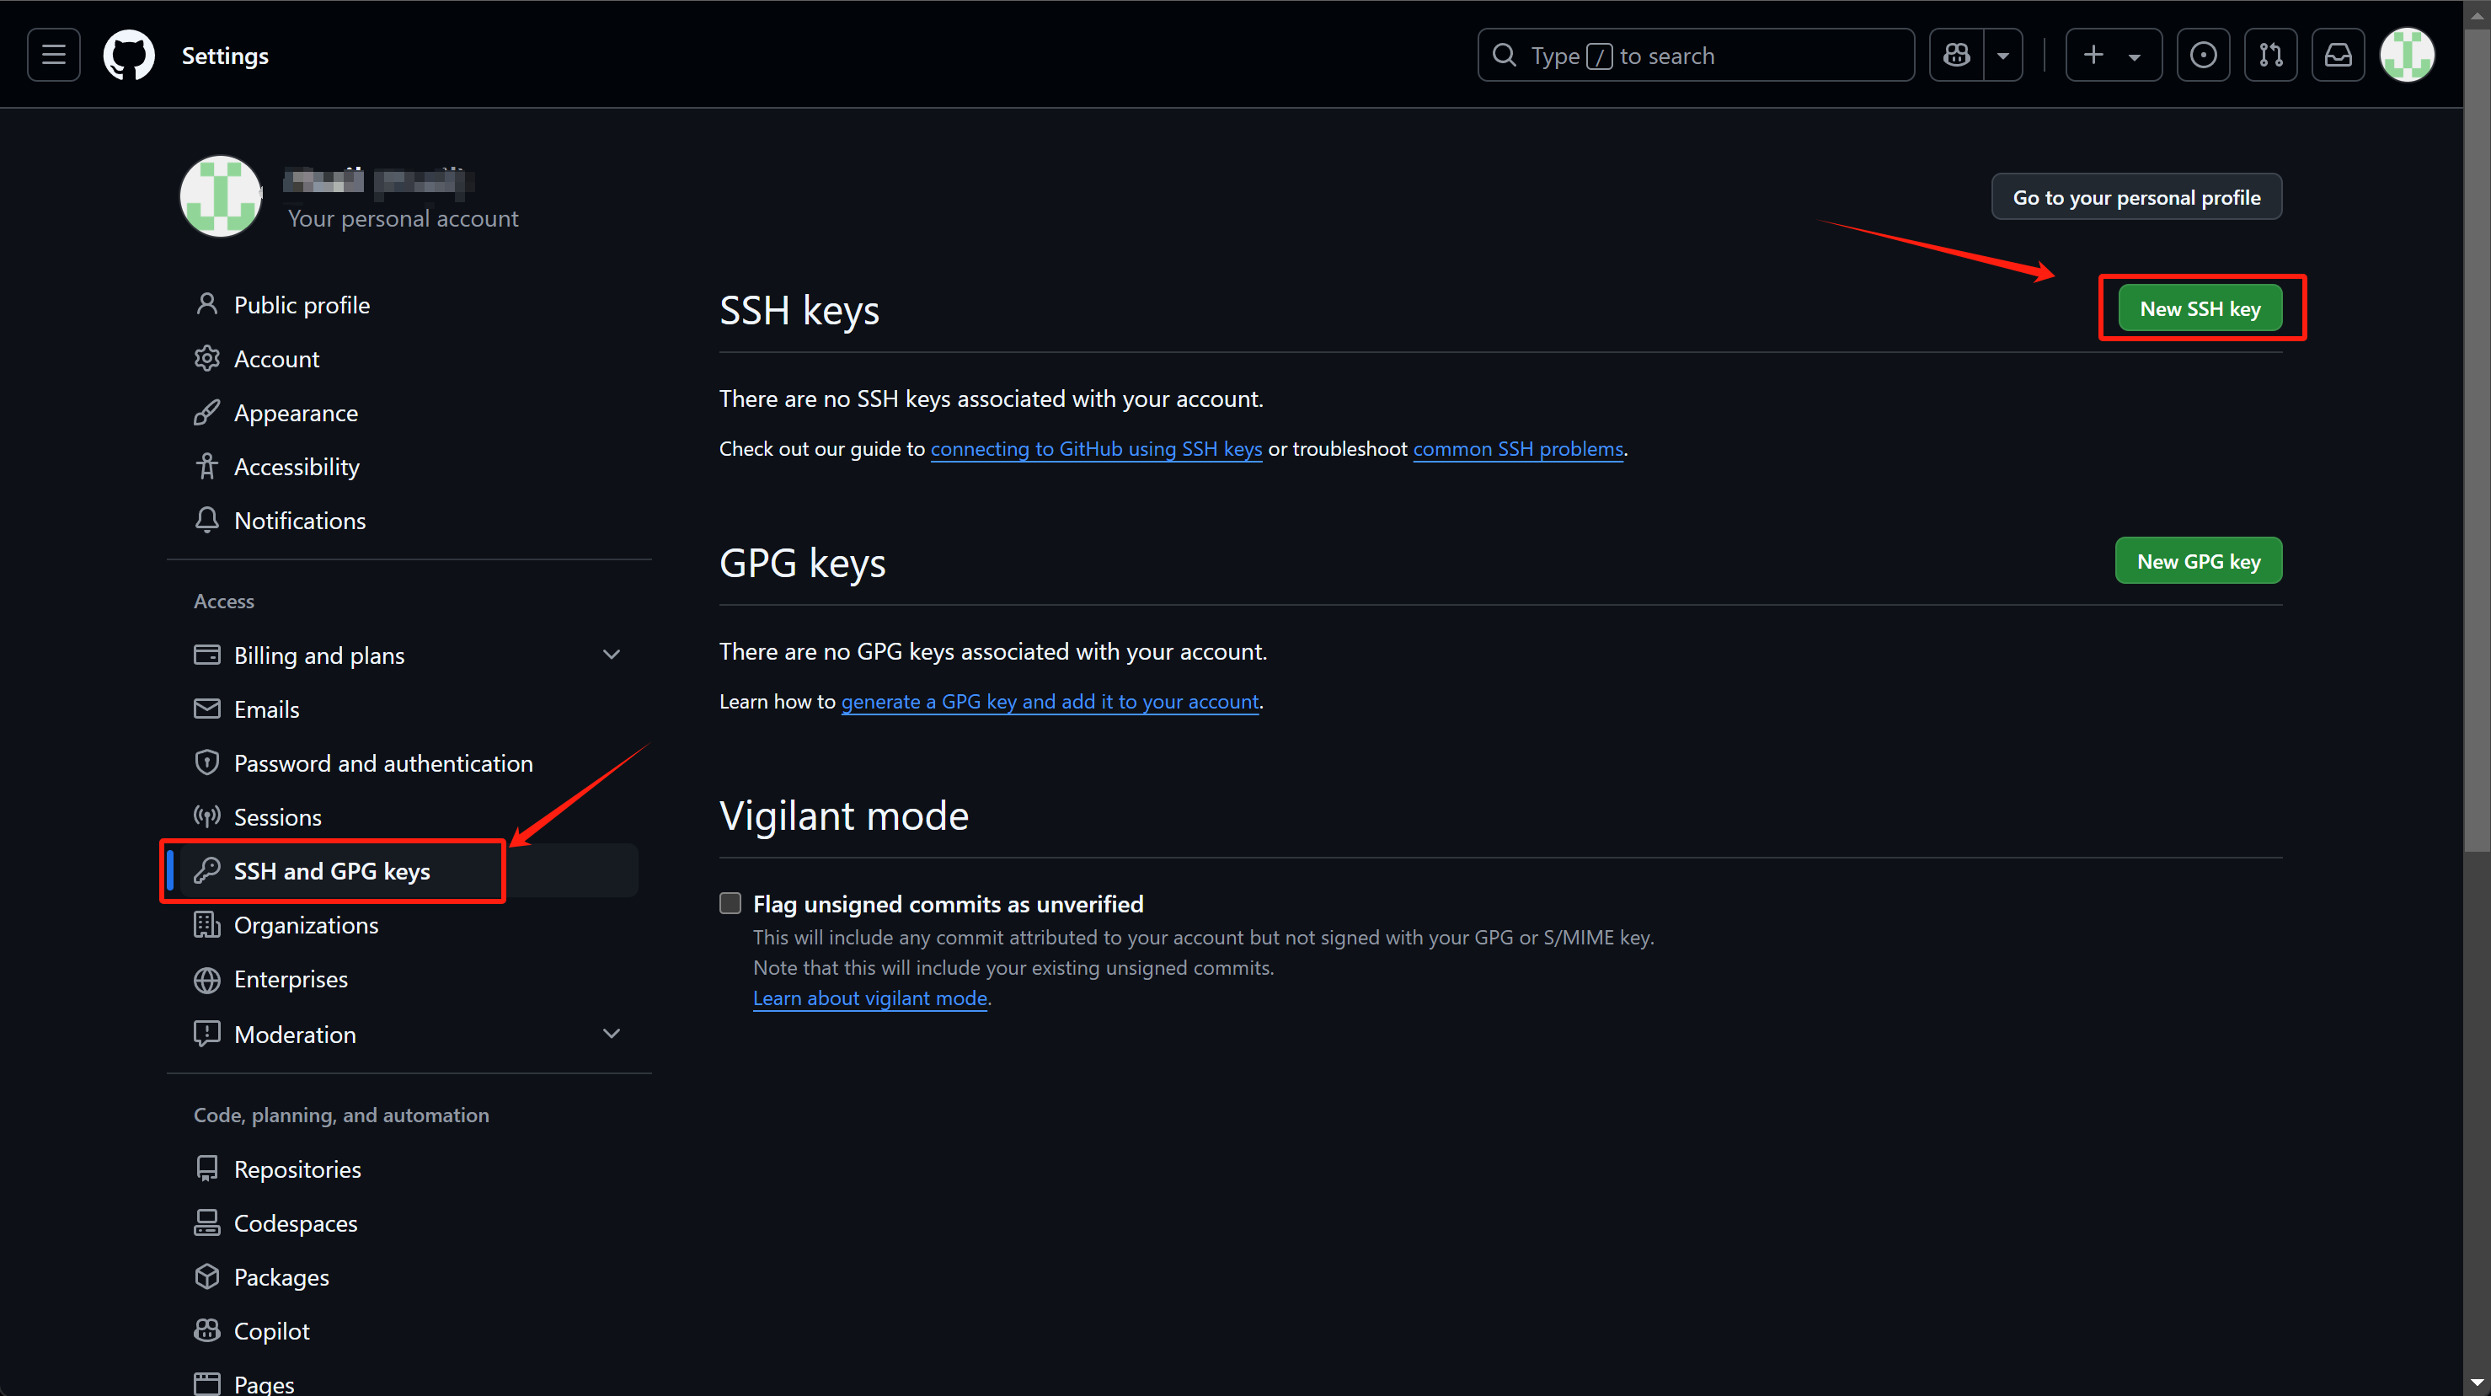Click the green New SSH key button
Screen dimensions: 2491x1396
tap(2200, 308)
